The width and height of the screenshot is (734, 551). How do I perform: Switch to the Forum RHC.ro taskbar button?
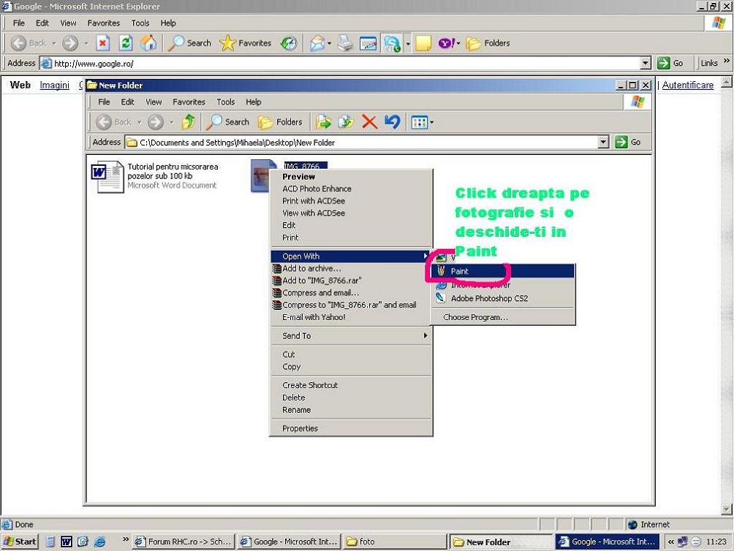coord(183,541)
